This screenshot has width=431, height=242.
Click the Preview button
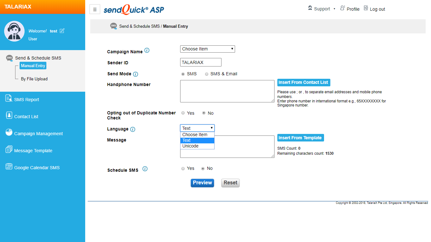click(202, 183)
